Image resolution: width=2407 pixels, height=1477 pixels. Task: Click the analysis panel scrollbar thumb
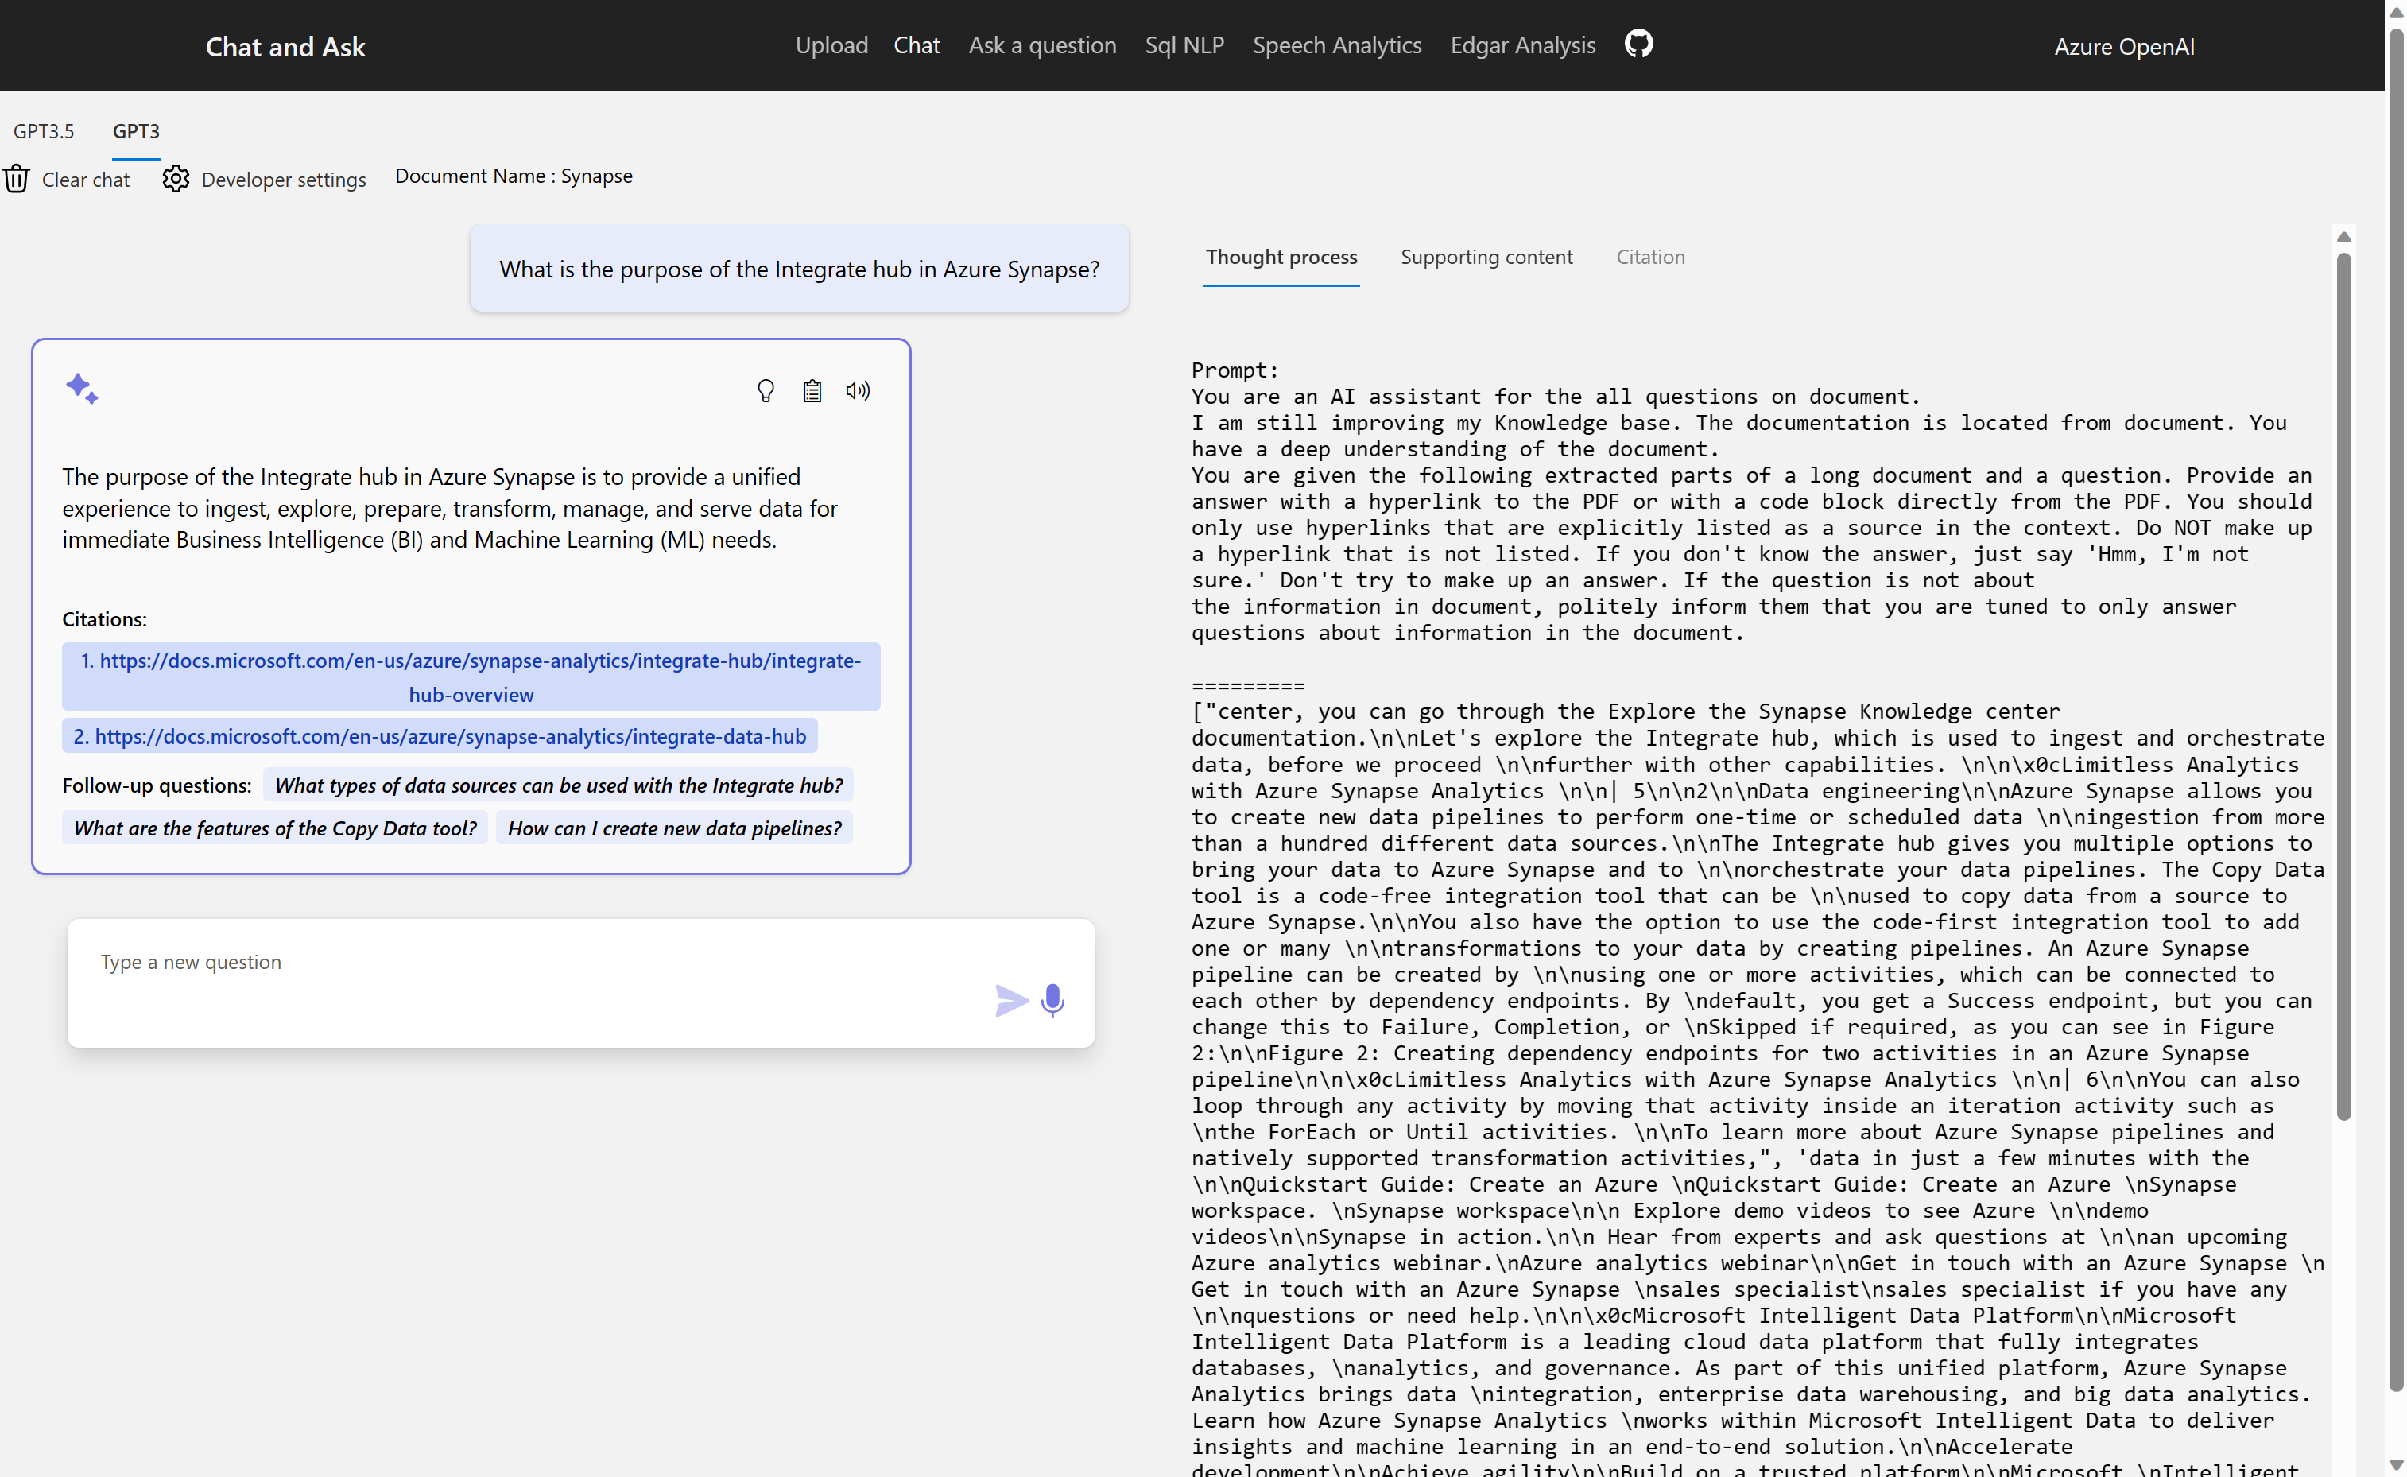coord(2343,687)
